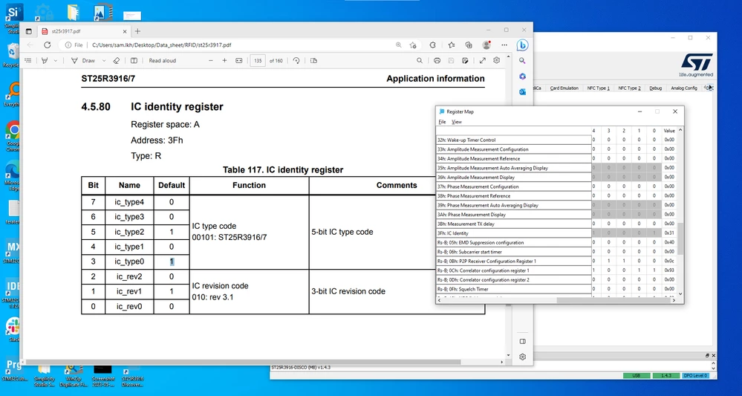
Task: Open Edge Collections
Action: click(x=469, y=45)
